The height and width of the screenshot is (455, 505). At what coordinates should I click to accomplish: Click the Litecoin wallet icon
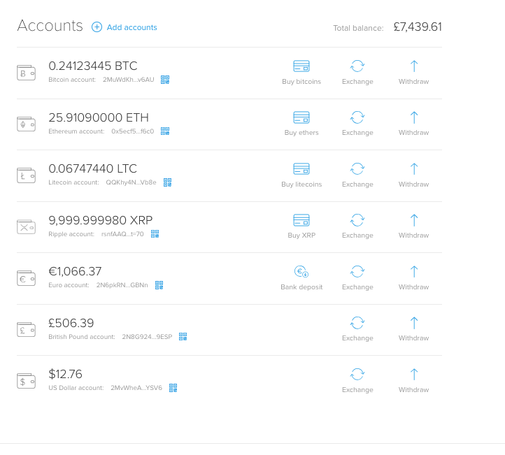pos(26,175)
